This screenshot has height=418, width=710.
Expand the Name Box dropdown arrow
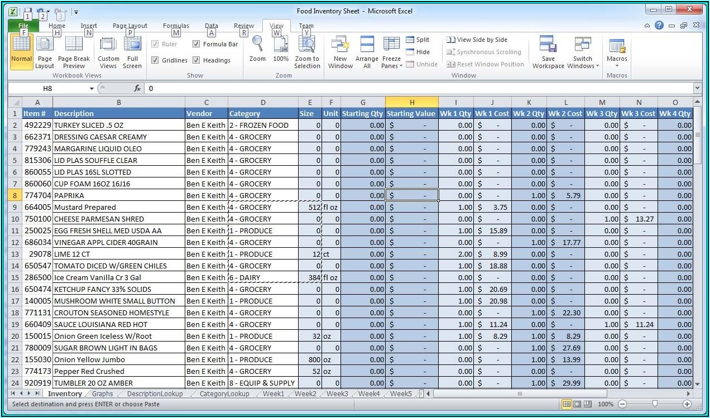92,89
